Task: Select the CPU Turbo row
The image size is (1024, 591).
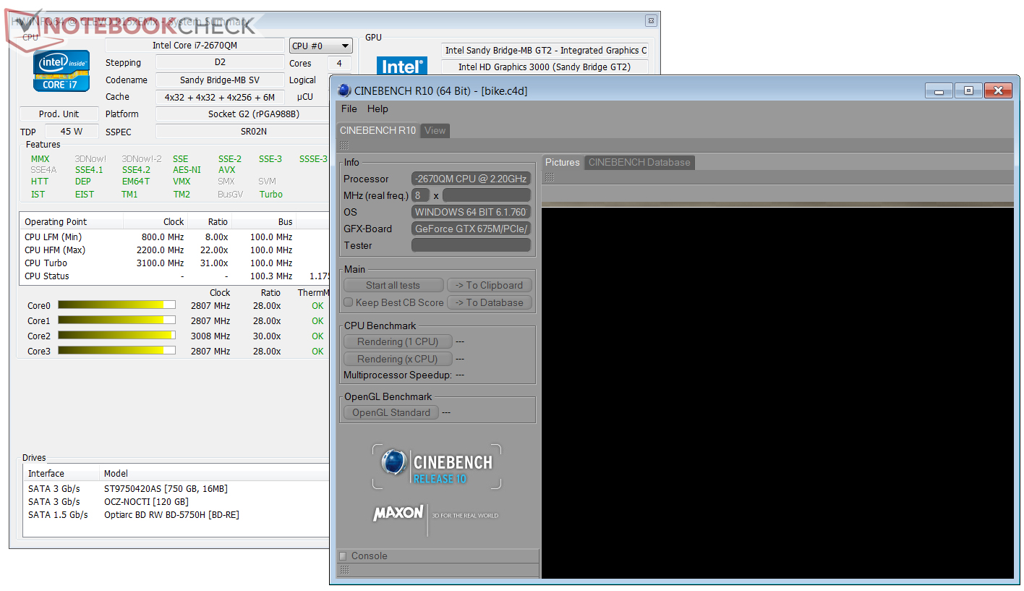Action: (x=175, y=263)
